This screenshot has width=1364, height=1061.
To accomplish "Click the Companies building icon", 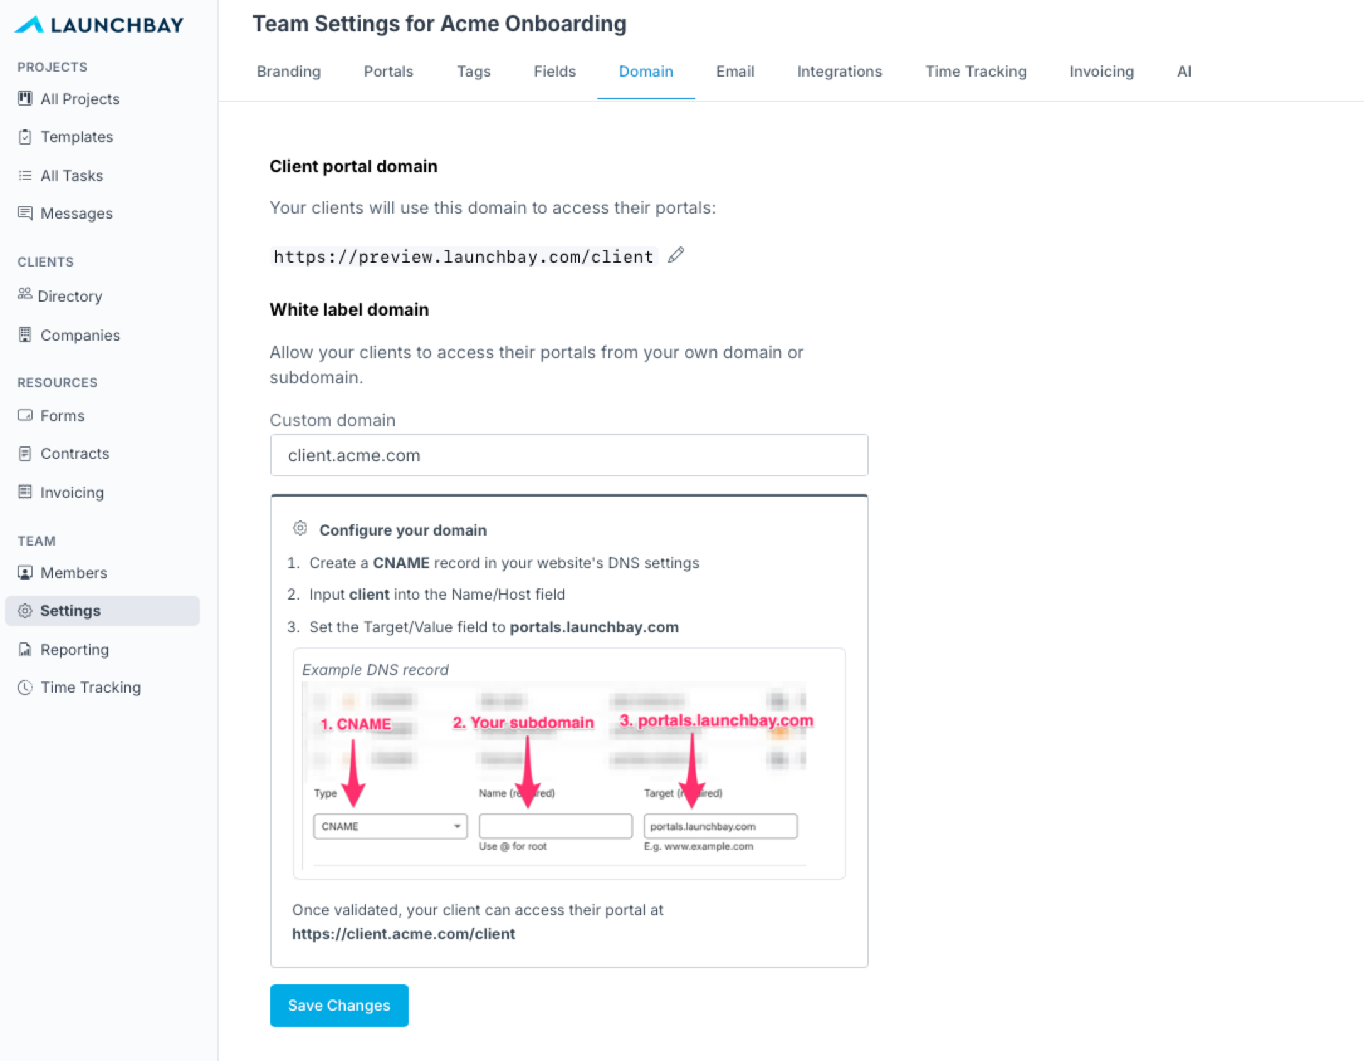I will pos(25,335).
